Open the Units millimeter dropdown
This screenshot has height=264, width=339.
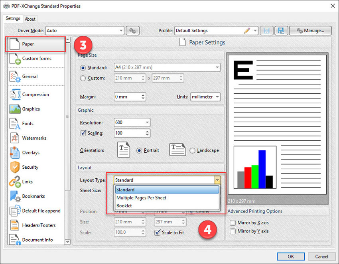point(205,97)
